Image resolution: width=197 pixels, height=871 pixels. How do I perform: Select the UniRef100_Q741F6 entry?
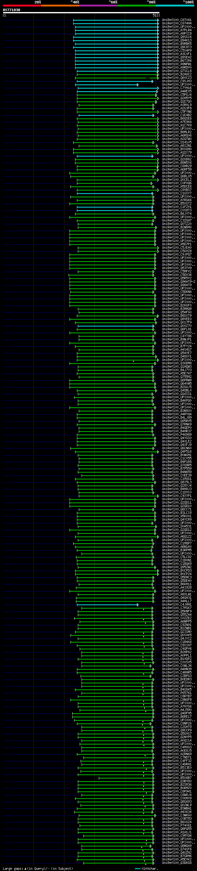[177, 849]
